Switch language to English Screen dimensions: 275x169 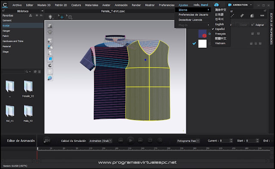220,24
